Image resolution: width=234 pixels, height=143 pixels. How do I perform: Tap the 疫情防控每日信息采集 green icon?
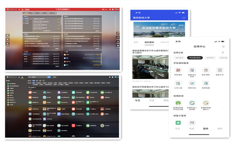click(x=178, y=103)
